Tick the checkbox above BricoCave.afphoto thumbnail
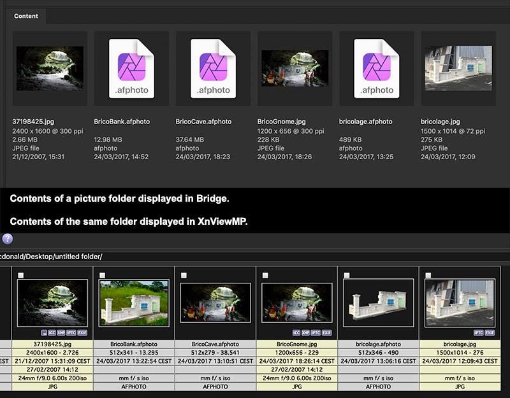The height and width of the screenshot is (398, 510). pos(184,276)
